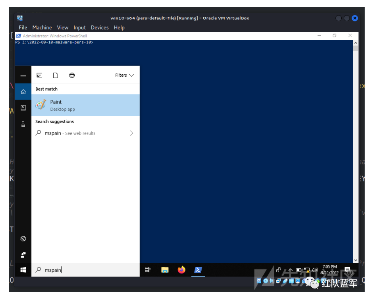The height and width of the screenshot is (300, 370).
Task: Open network icon in system tray
Action: point(307,270)
